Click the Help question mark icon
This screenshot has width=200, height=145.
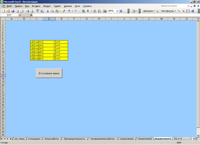[121, 11]
